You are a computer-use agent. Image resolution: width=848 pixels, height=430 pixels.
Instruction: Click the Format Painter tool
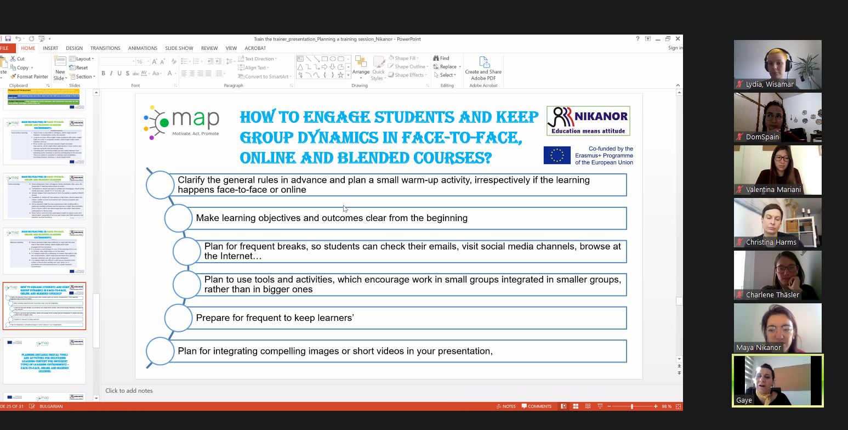click(29, 77)
